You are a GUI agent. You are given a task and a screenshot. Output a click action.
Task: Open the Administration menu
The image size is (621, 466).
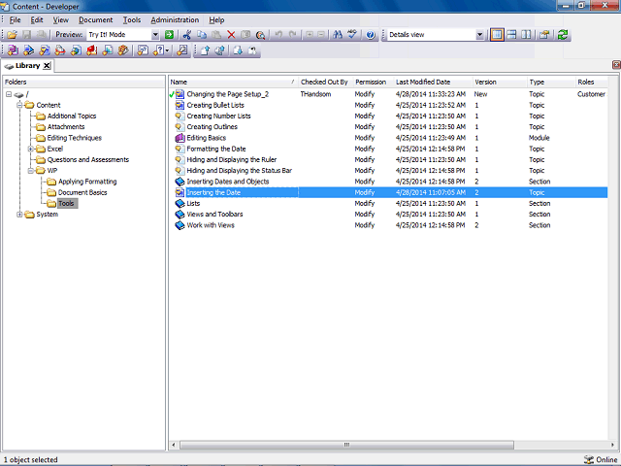(x=175, y=19)
